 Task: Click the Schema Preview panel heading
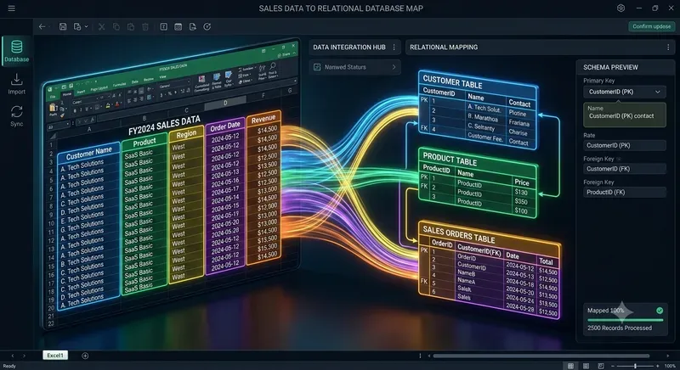click(x=610, y=67)
